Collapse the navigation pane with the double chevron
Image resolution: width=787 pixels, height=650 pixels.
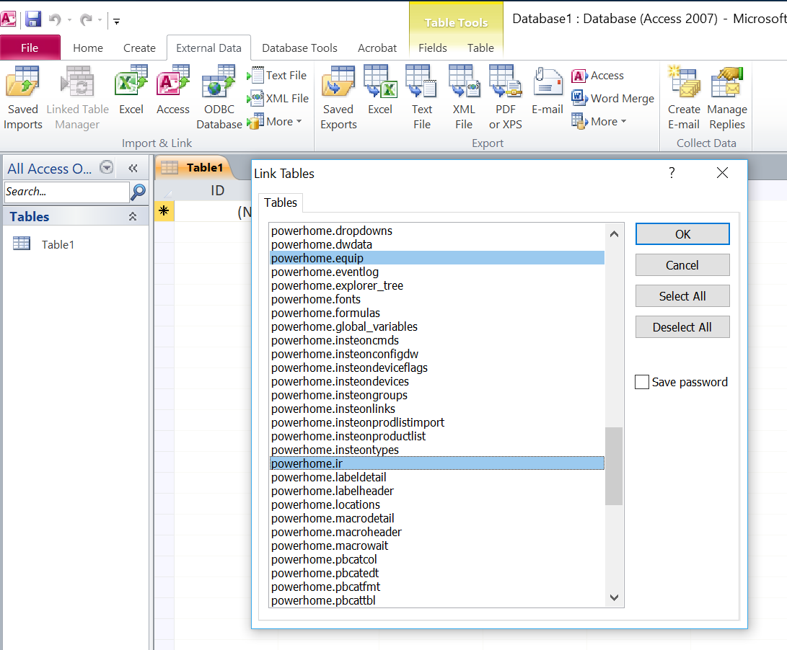(x=133, y=168)
